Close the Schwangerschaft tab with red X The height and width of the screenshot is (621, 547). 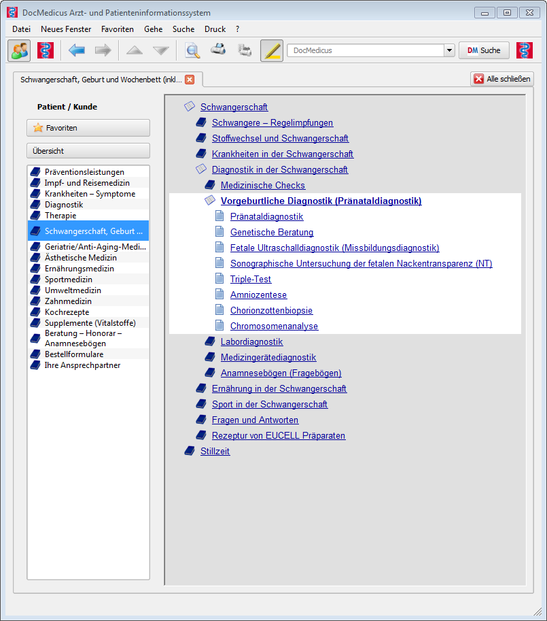(x=190, y=80)
